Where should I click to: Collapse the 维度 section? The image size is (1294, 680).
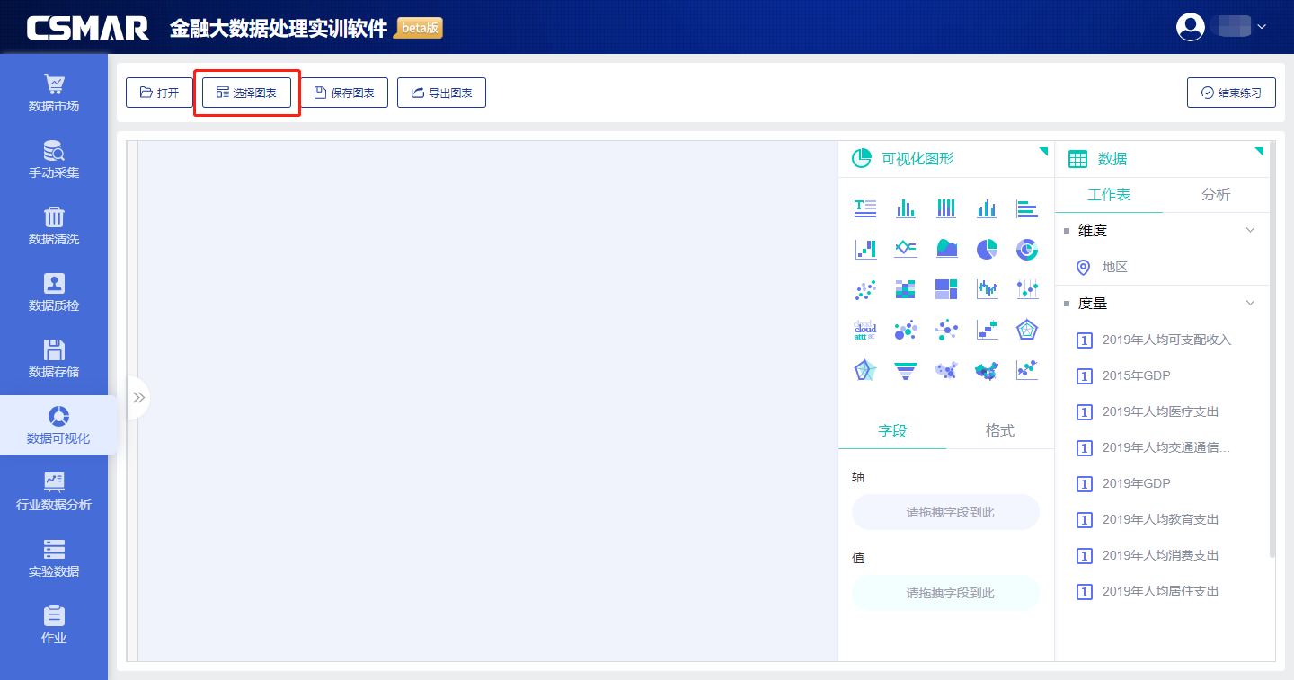click(1250, 231)
